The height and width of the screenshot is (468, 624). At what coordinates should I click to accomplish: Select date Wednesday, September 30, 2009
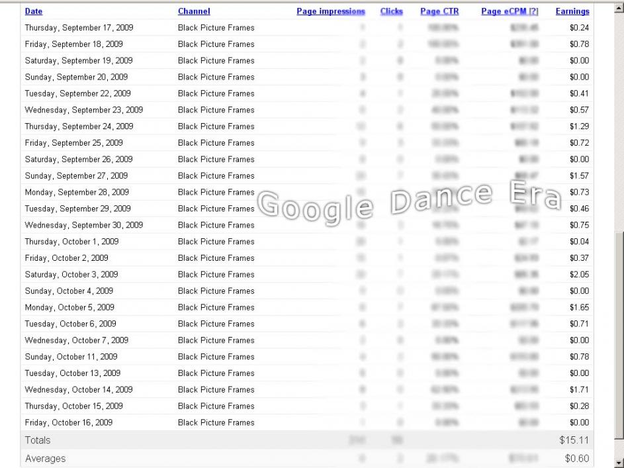(x=83, y=225)
